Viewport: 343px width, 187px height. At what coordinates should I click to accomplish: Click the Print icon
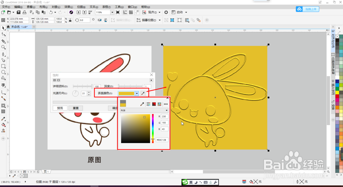24,12
